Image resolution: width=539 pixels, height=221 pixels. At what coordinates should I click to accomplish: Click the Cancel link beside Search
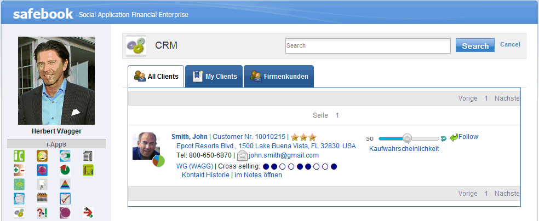[510, 45]
